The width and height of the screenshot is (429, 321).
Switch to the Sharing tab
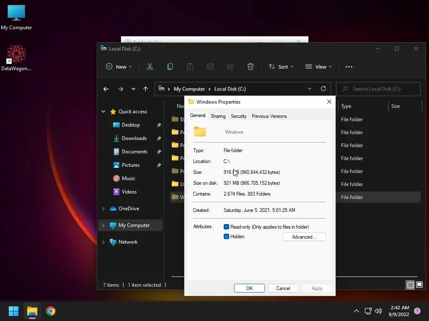point(218,116)
